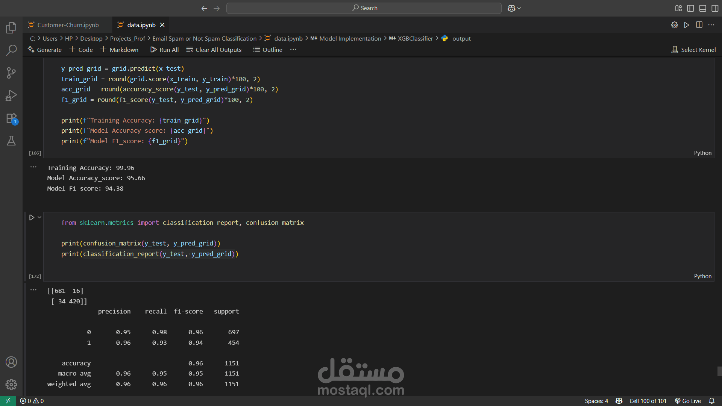Click Copilot status bar icon
Screen dimensions: 722x406
pos(619,401)
